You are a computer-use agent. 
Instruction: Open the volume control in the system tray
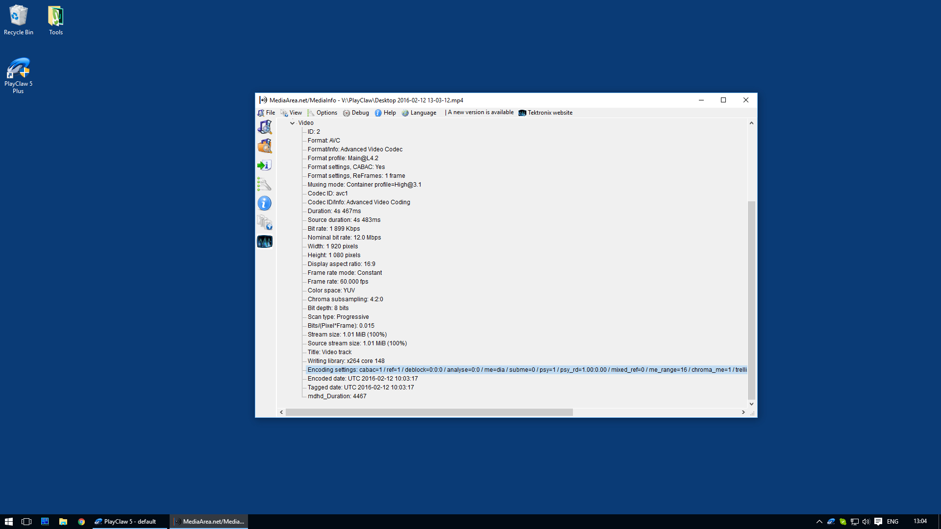867,521
